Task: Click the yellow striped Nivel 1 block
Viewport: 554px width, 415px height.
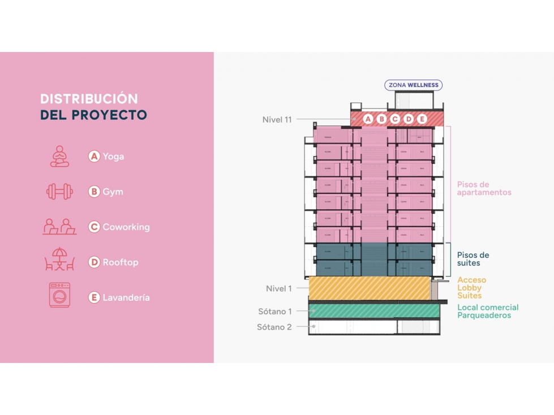Action: (x=369, y=288)
